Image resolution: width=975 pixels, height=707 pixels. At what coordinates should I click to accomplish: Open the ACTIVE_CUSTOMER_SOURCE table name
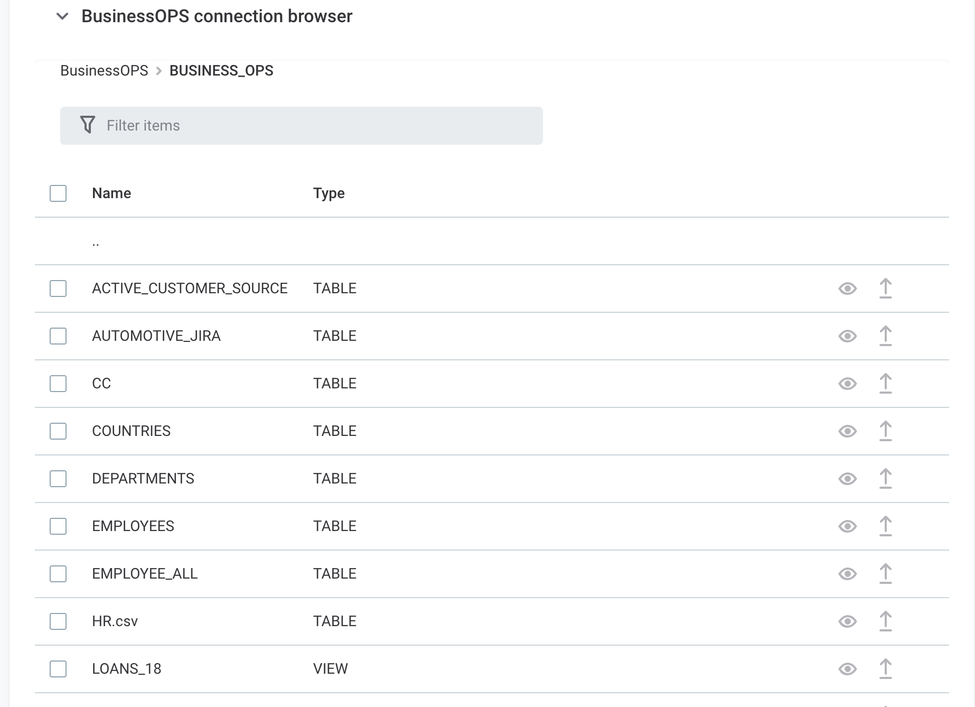[190, 289]
